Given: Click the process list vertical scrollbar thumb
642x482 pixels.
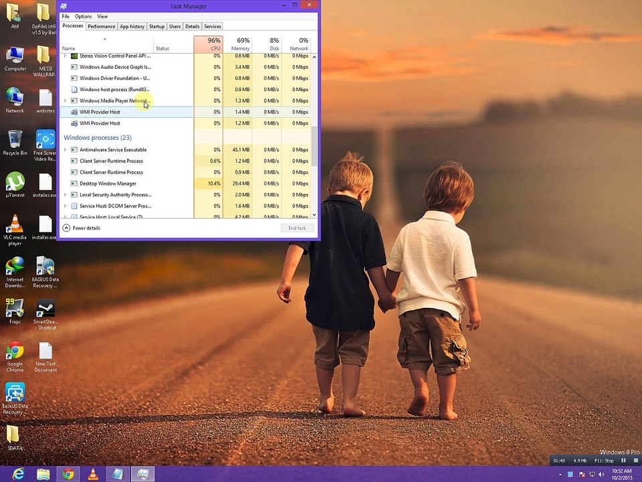Looking at the screenshot, I should pyautogui.click(x=314, y=146).
